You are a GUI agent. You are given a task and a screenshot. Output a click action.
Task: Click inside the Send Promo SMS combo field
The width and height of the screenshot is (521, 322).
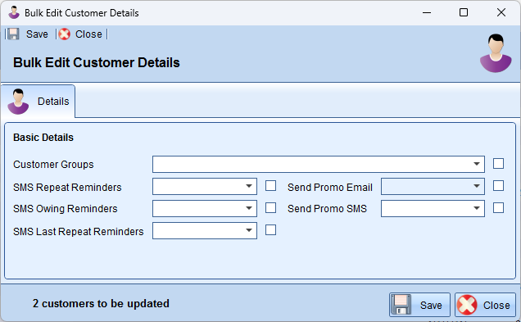tap(433, 208)
